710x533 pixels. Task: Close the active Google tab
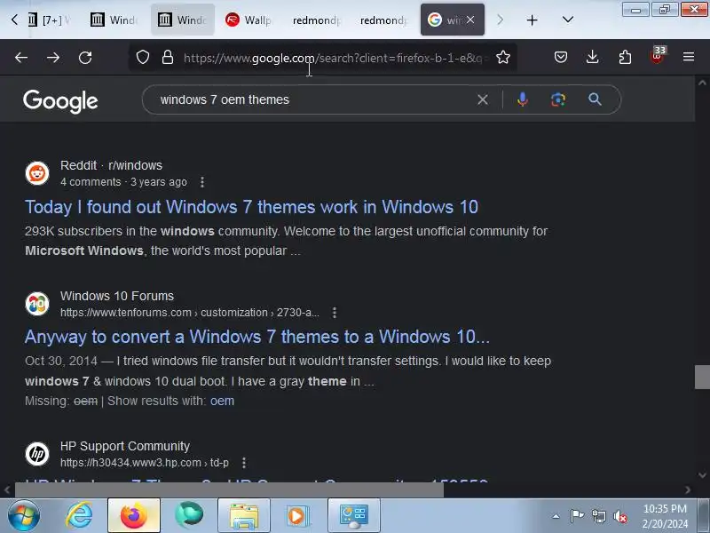[x=470, y=20]
